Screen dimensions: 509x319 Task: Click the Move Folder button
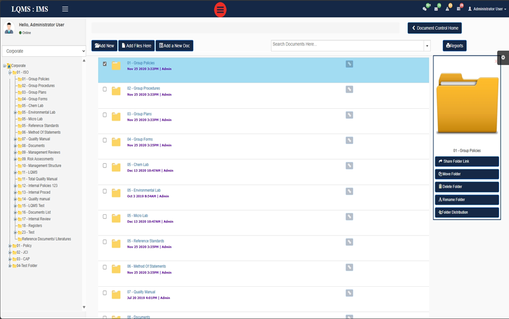(467, 174)
